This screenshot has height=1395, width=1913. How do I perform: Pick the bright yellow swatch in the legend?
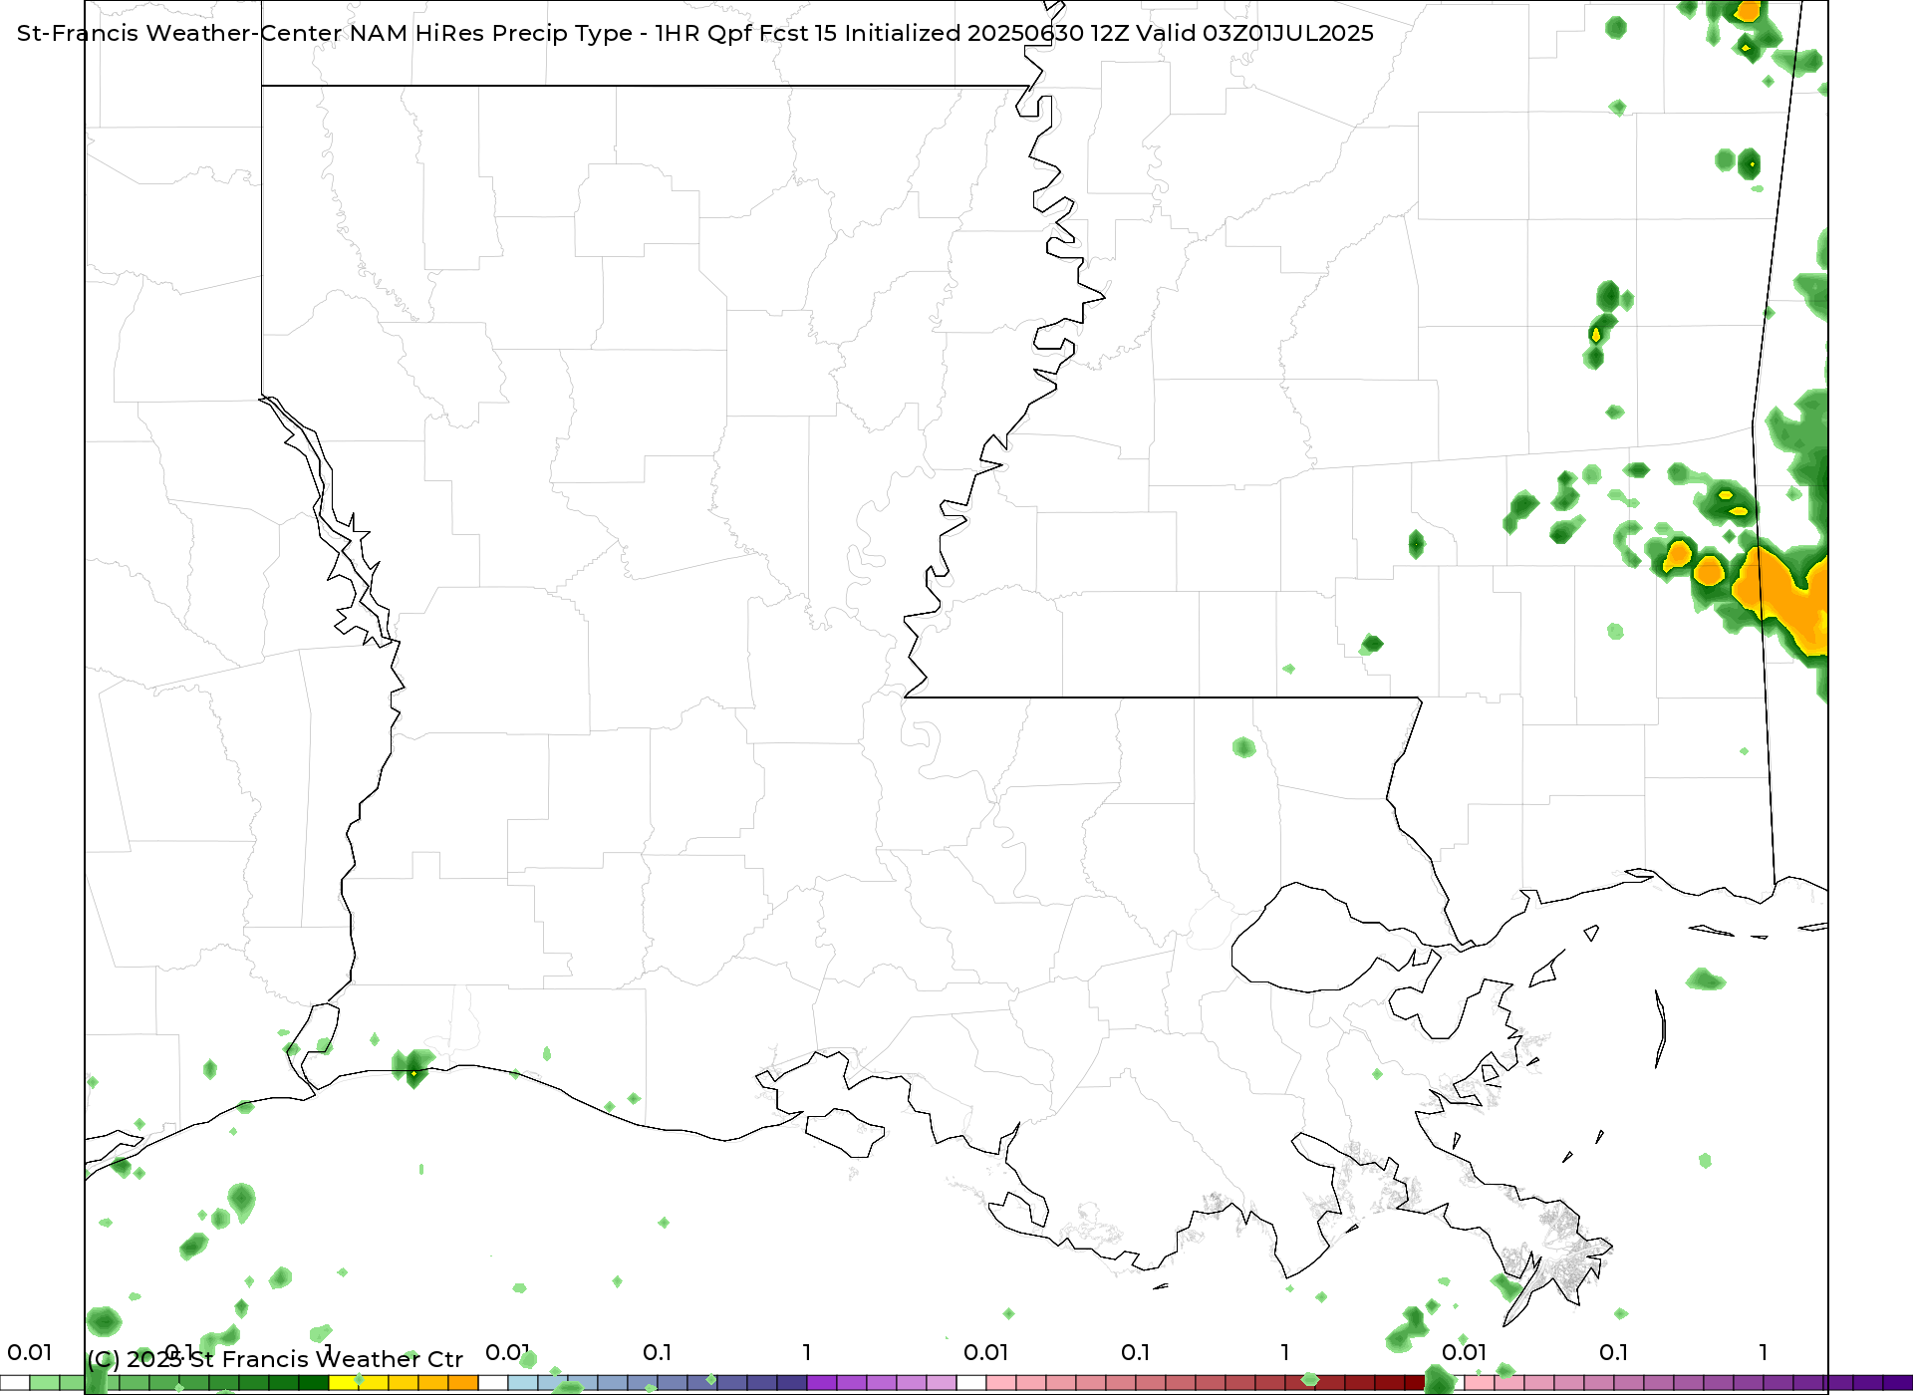tap(344, 1383)
